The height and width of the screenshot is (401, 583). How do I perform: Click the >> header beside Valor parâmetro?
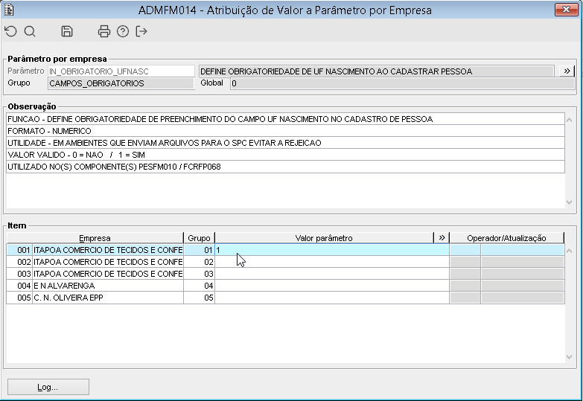442,238
